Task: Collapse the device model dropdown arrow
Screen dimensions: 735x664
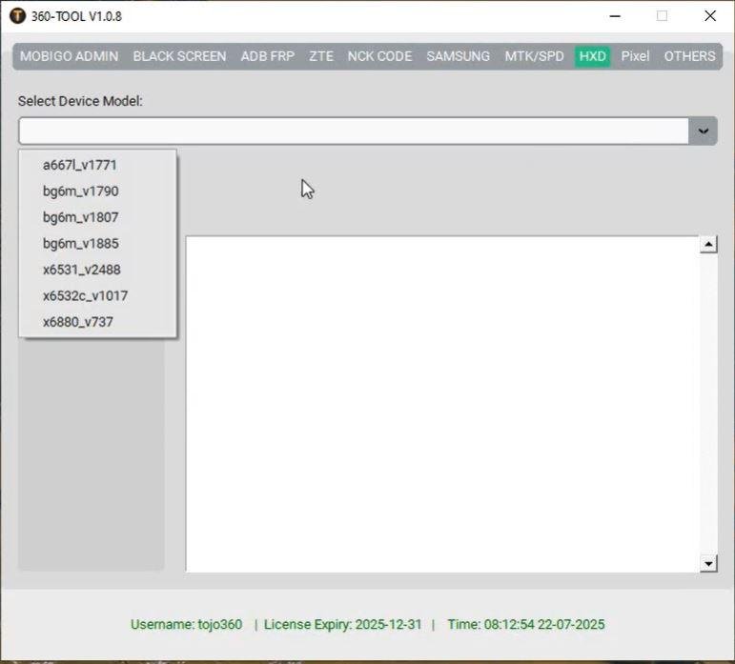Action: 703,131
